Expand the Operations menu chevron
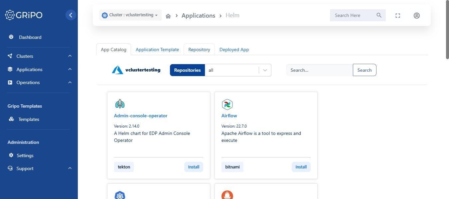The height and width of the screenshot is (199, 449). click(70, 82)
